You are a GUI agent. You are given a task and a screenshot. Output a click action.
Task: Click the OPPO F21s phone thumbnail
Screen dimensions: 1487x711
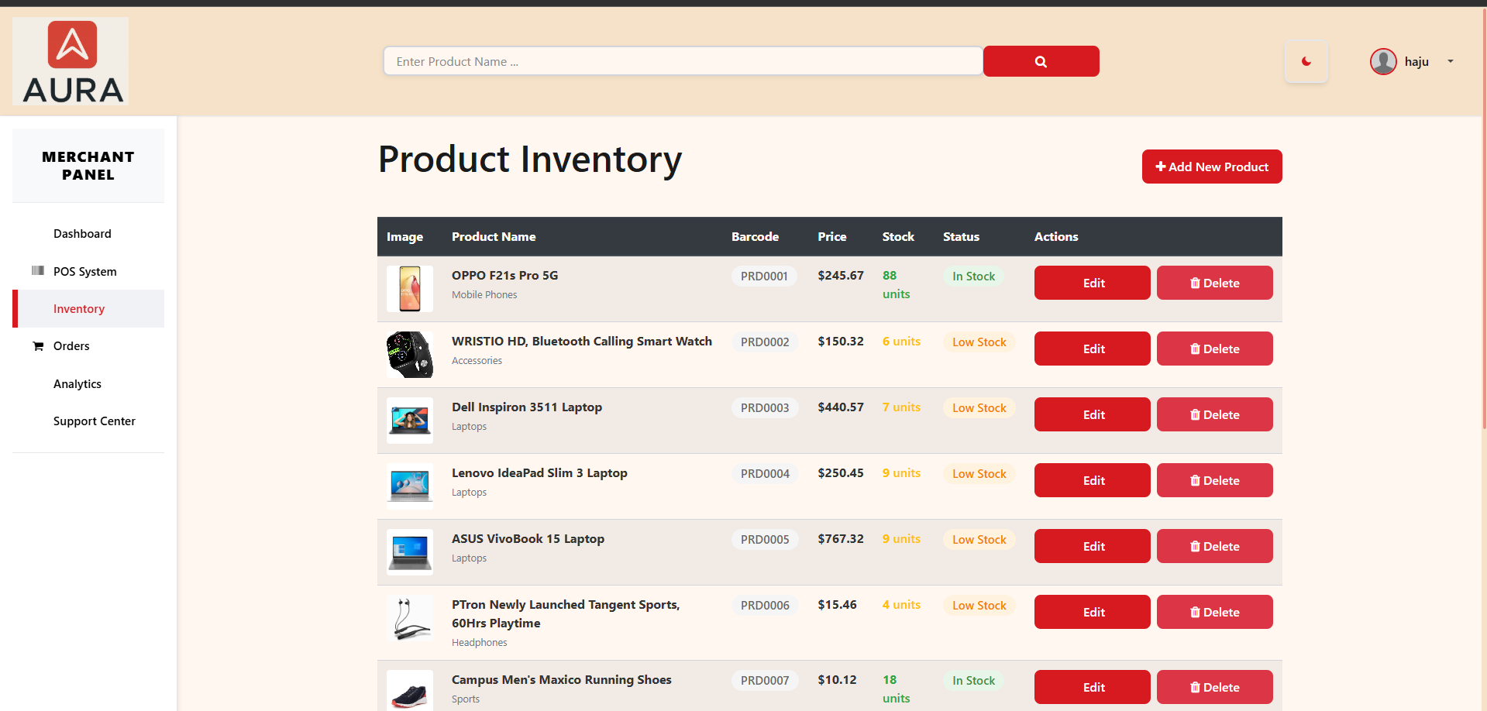coord(410,289)
